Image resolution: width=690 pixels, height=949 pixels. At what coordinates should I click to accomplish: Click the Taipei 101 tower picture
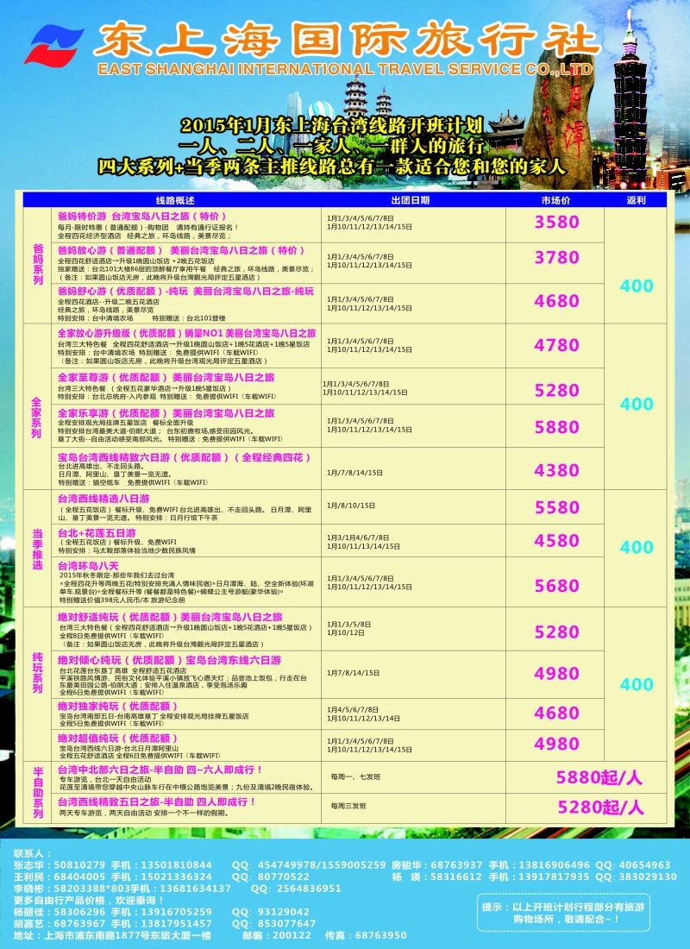630,100
